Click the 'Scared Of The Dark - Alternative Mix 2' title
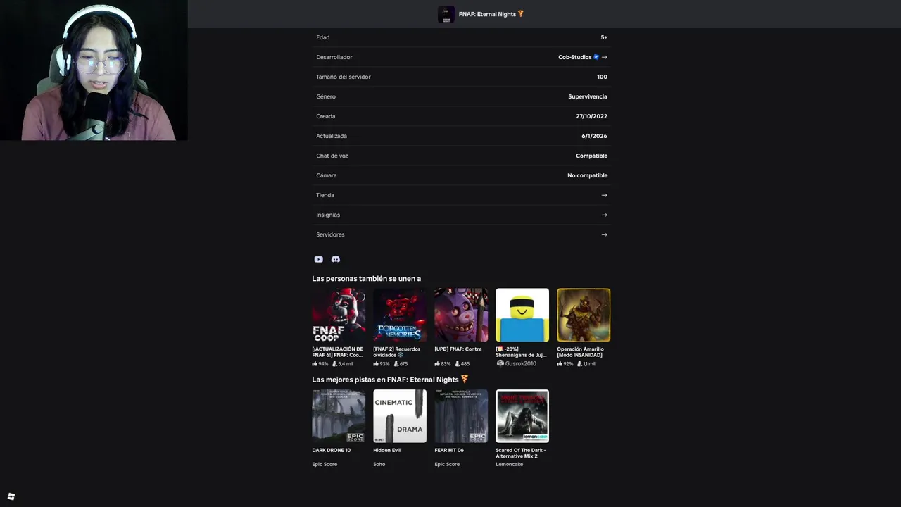901x507 pixels. (521, 453)
